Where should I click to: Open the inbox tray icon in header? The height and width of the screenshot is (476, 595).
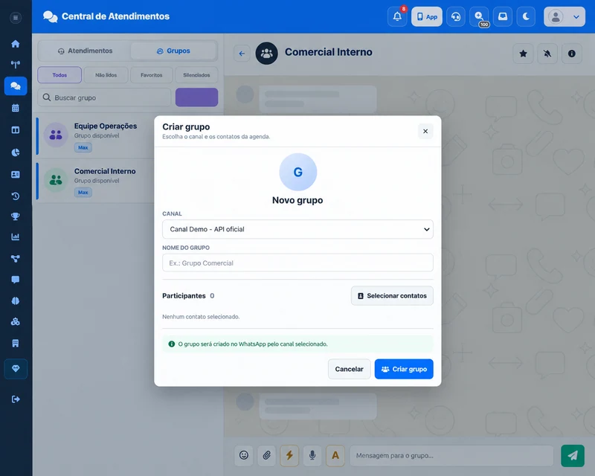[503, 16]
